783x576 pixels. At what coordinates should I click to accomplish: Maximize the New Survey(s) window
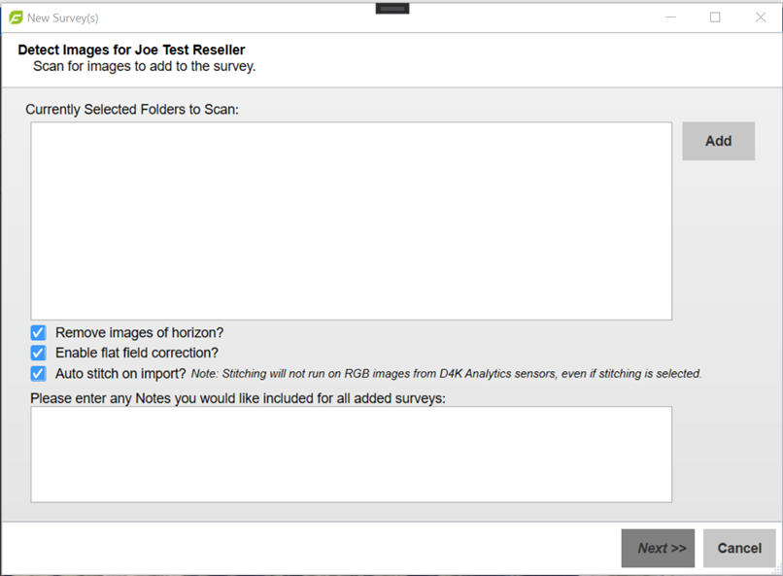[715, 17]
